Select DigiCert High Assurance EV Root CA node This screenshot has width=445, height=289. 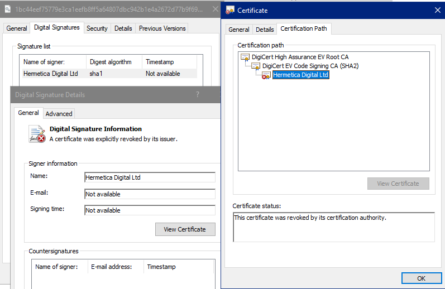(300, 57)
